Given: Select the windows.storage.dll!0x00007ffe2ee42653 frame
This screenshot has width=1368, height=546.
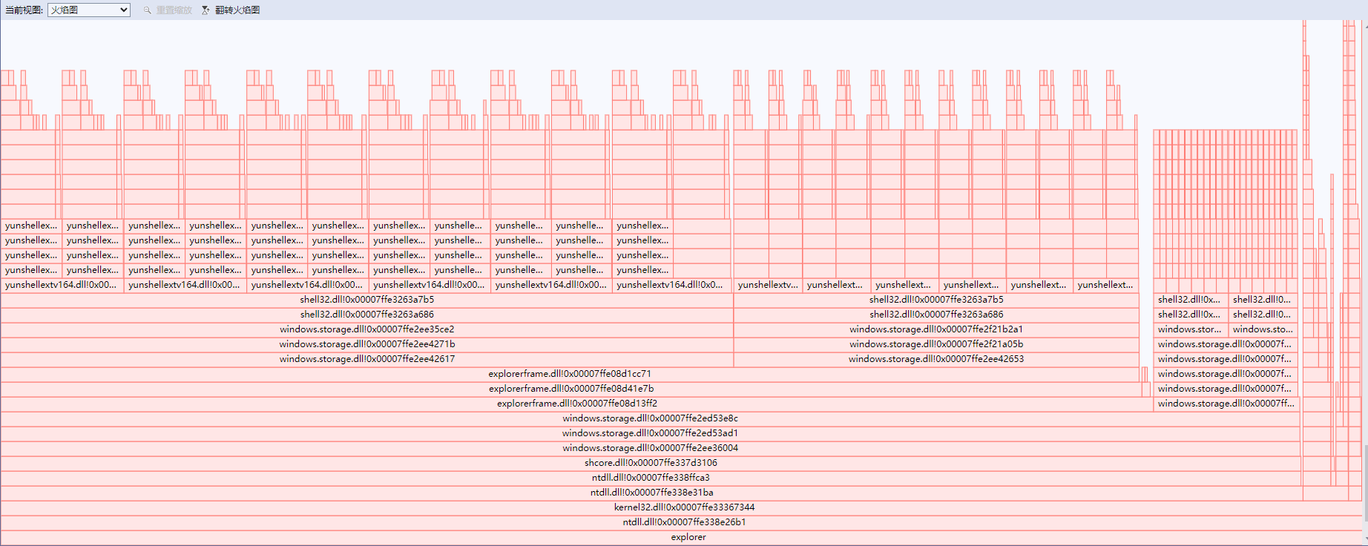Looking at the screenshot, I should pos(935,359).
